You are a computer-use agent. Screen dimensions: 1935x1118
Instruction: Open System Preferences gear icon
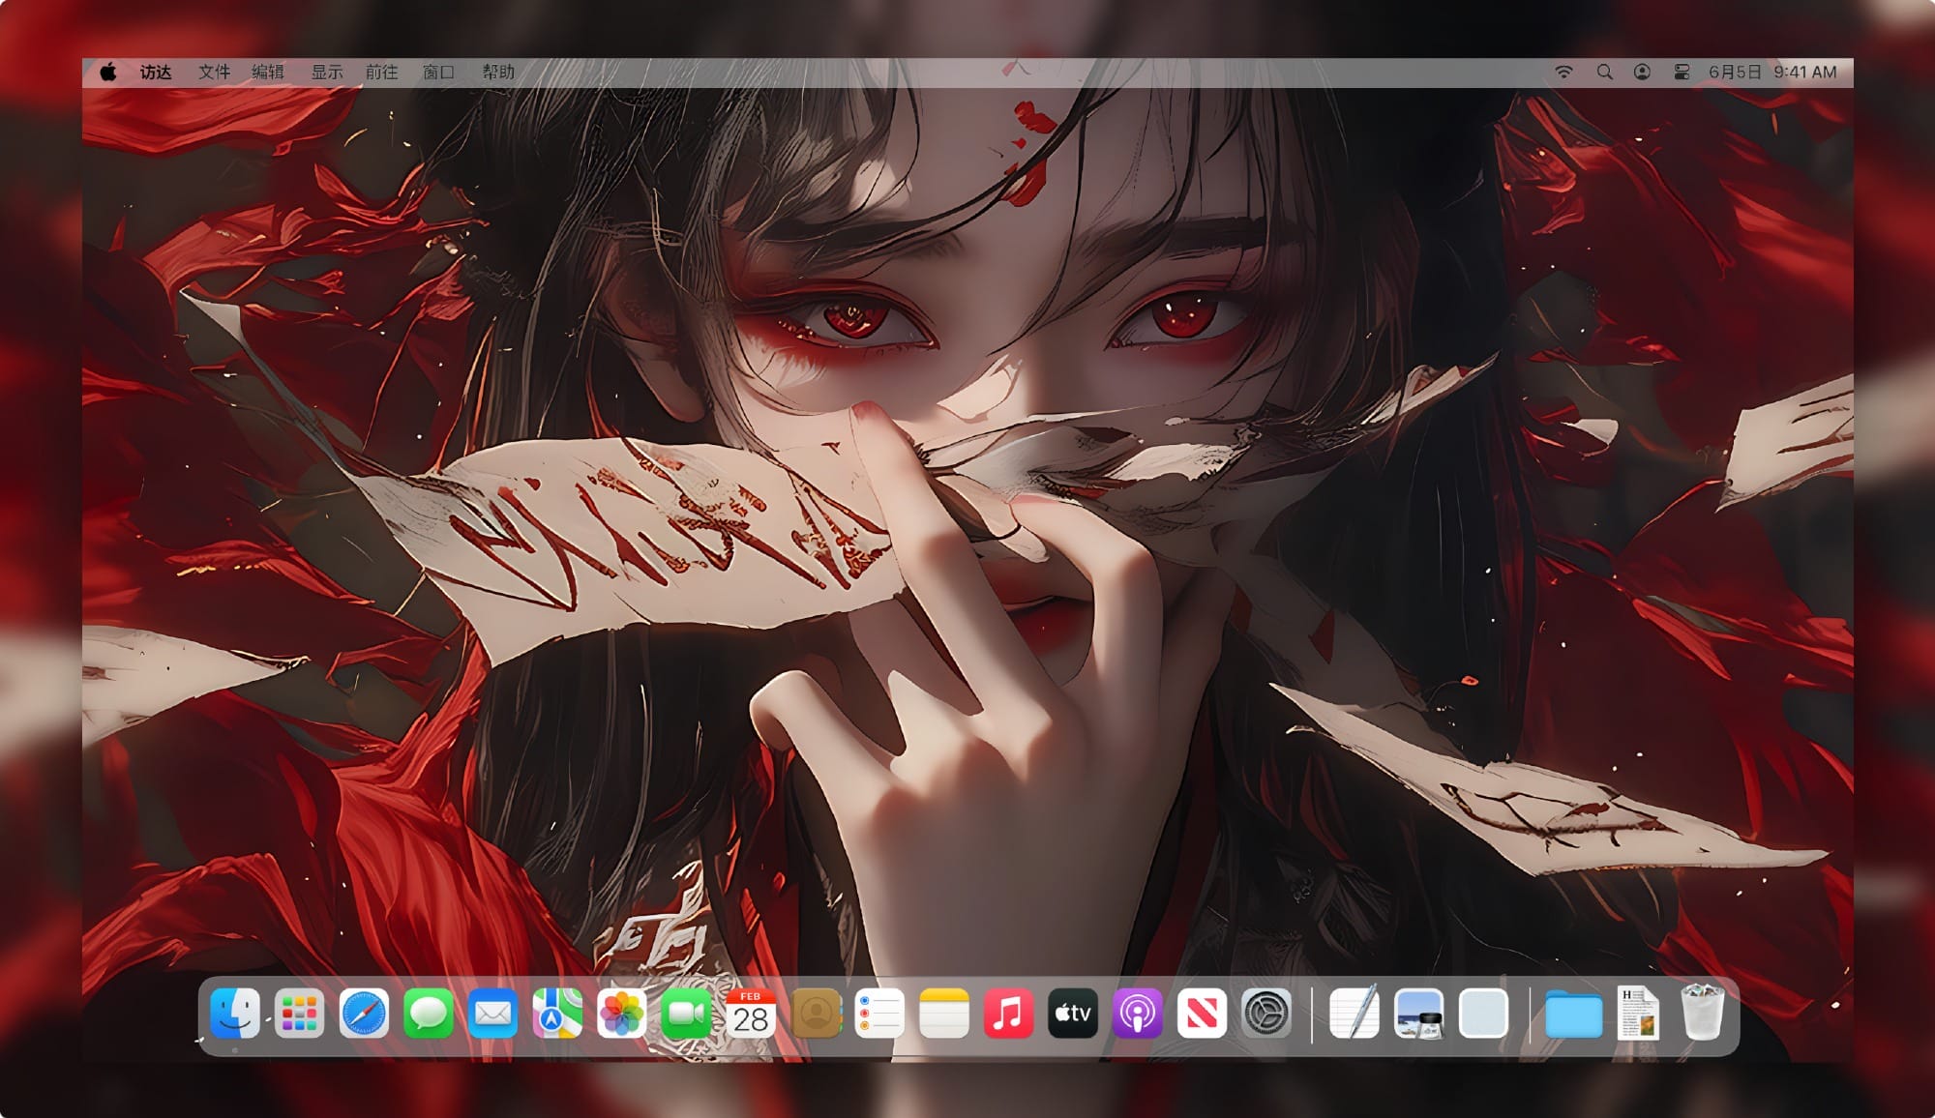(x=1265, y=1014)
